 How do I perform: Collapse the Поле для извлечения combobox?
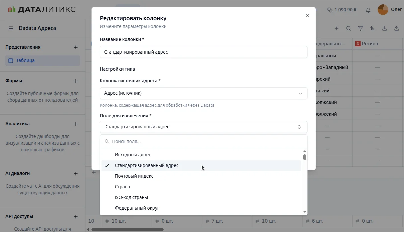coord(203,127)
